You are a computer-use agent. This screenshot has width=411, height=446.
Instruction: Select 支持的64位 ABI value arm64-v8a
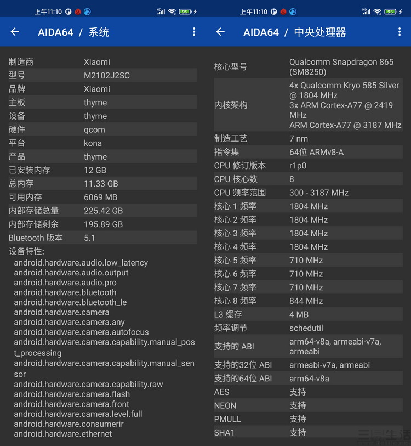309,379
